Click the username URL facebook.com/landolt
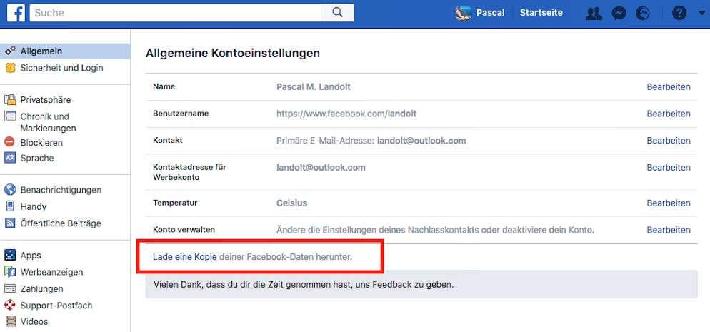The height and width of the screenshot is (332, 710). coord(346,114)
